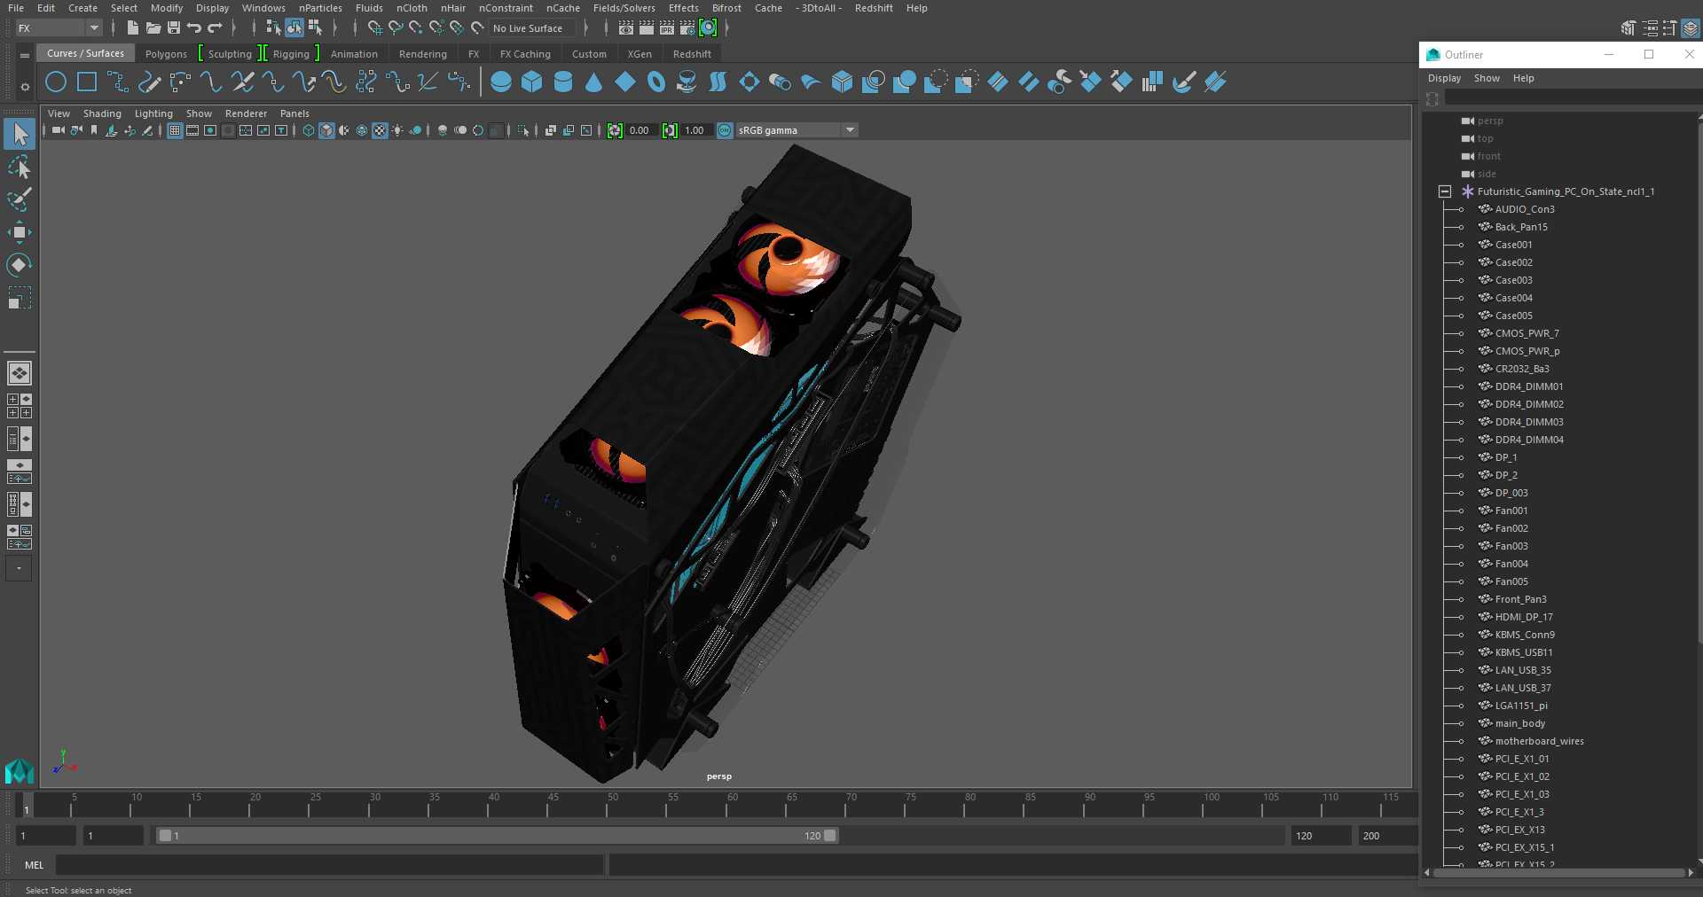Viewport: 1703px width, 897px height.
Task: Click the Revolve surface shelf icon
Action: [687, 82]
